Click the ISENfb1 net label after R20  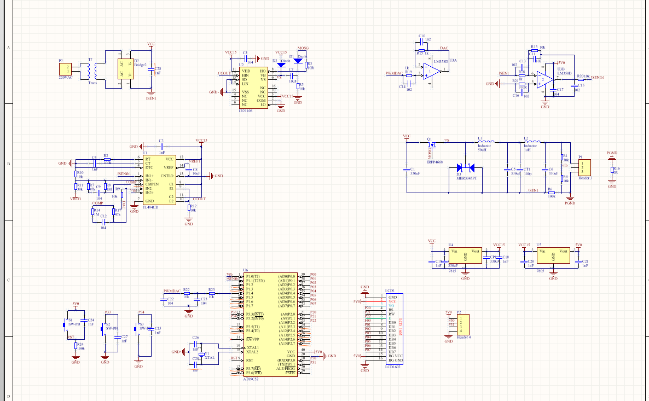[598, 77]
